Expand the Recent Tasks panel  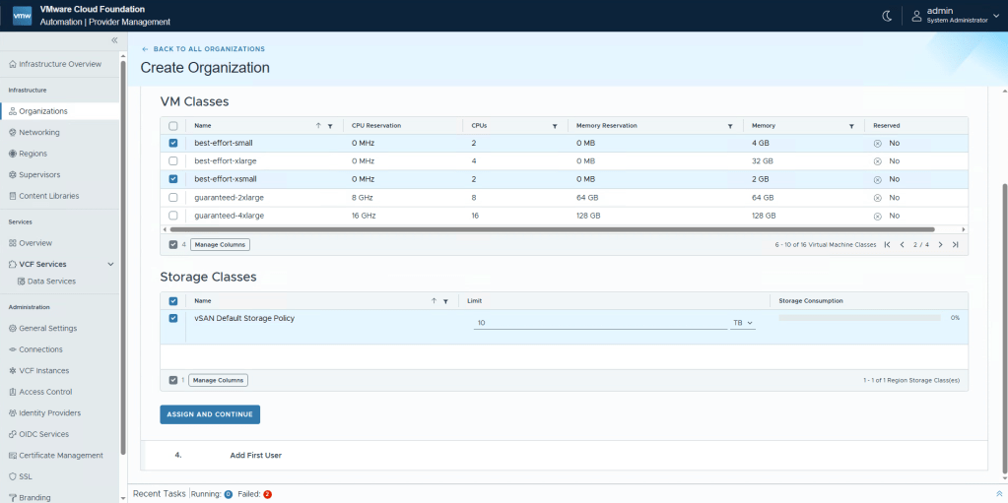click(x=1000, y=493)
